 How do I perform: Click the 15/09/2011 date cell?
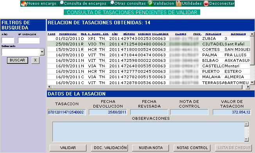click(x=68, y=49)
